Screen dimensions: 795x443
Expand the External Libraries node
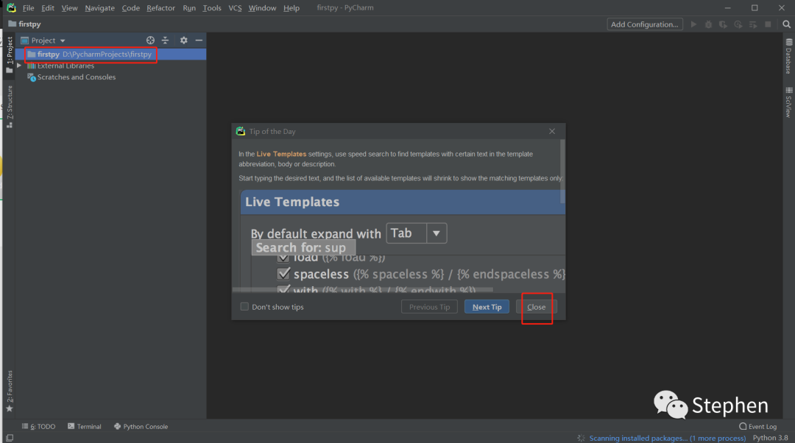pyautogui.click(x=18, y=65)
